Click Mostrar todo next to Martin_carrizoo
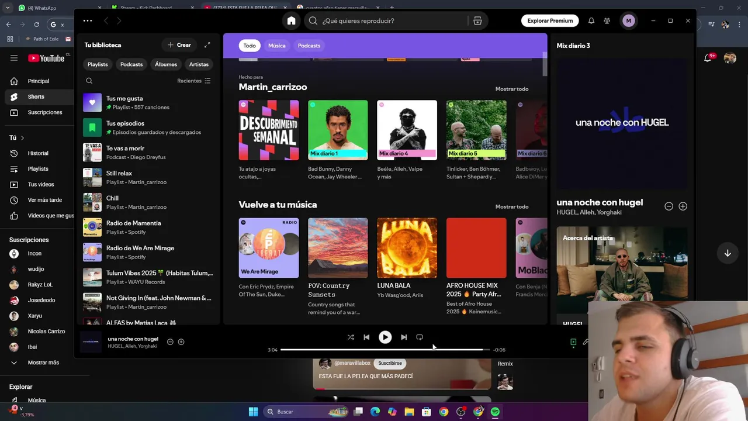This screenshot has width=748, height=421. coord(512,89)
